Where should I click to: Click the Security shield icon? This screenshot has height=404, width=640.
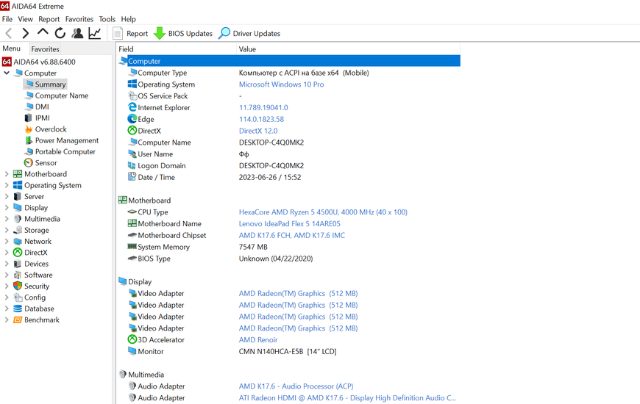[x=18, y=286]
